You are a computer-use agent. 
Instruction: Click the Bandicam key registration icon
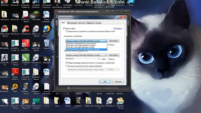[x=107, y=11]
